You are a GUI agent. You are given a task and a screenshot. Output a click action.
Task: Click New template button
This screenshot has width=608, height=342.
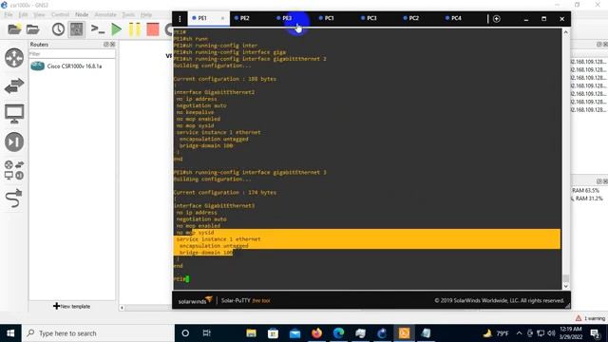72,306
